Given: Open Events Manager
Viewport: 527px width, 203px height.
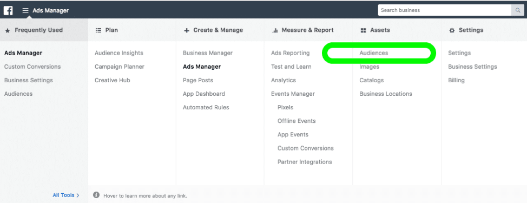Looking at the screenshot, I should [293, 94].
